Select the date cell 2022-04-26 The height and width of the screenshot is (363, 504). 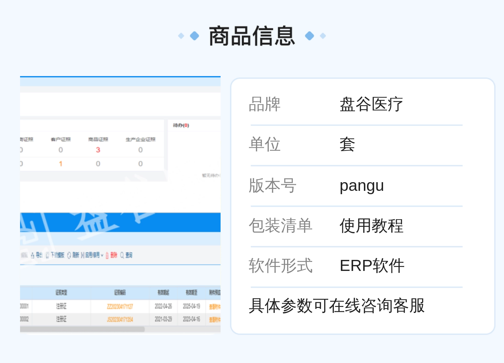(x=163, y=306)
